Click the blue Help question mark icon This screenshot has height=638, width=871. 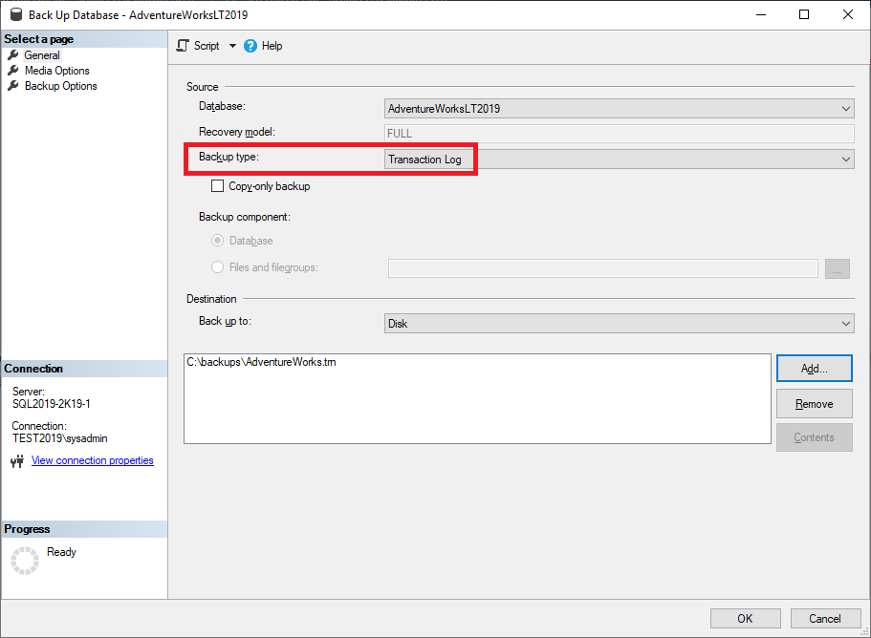(x=249, y=45)
